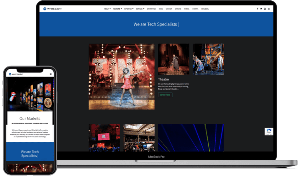This screenshot has height=178, width=299.
Task: Open the YouTube social icon
Action: 265,8
